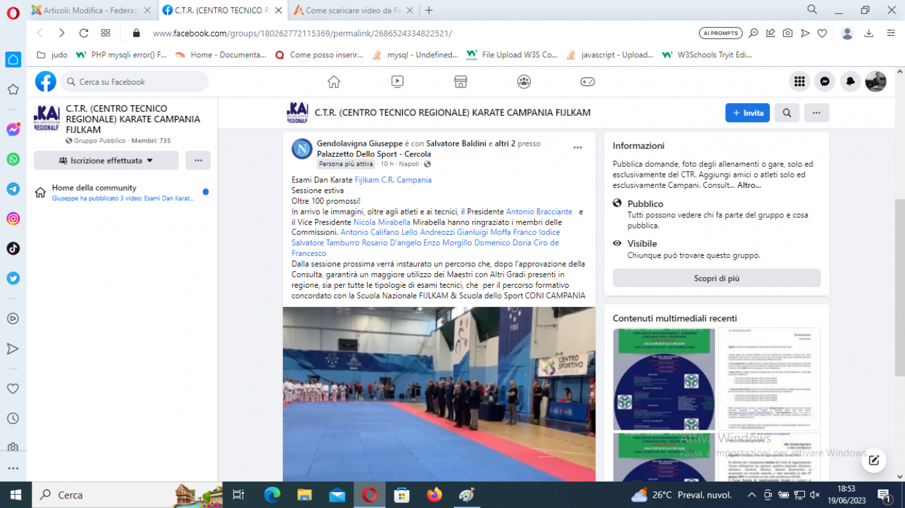Open AI Prompts button in address bar
The image size is (905, 508).
pos(720,33)
